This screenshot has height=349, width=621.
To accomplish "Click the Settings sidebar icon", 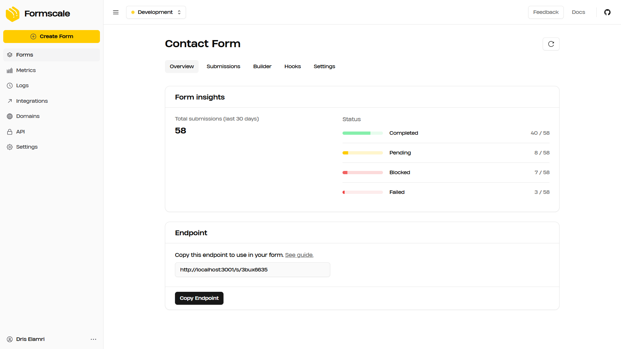I will point(10,147).
